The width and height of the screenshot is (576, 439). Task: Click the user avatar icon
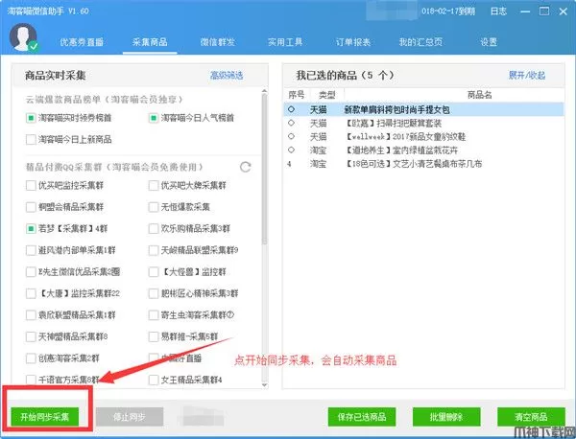click(23, 37)
